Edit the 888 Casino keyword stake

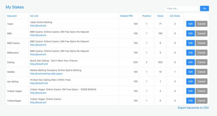pos(191,43)
